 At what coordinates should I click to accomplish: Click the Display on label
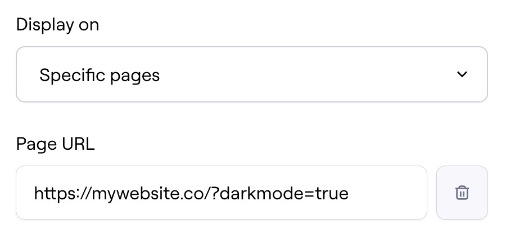[57, 25]
